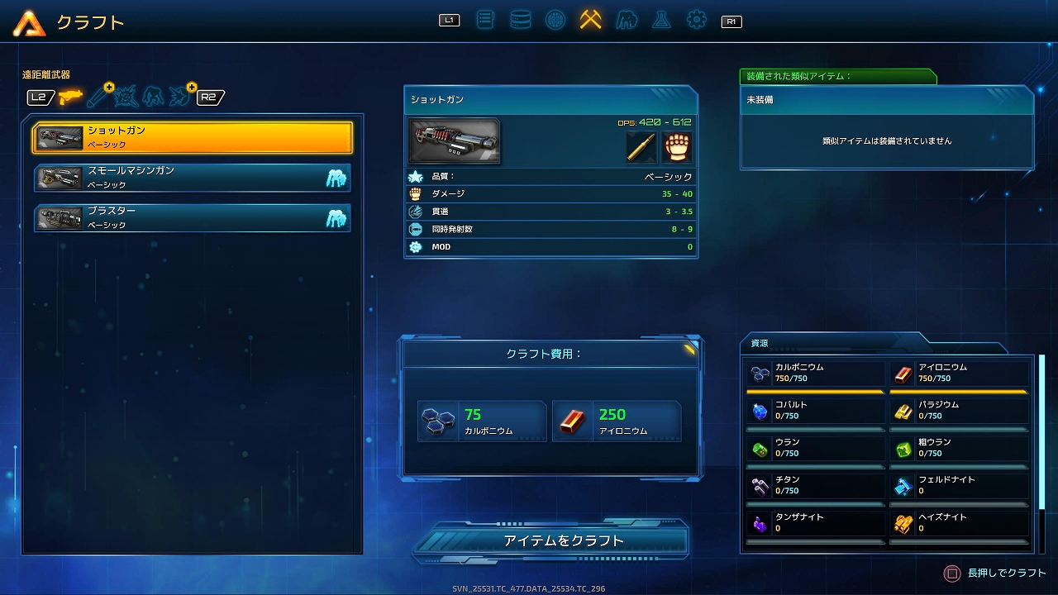The image size is (1058, 595).
Task: Select the armor suit category icon
Action: [153, 97]
